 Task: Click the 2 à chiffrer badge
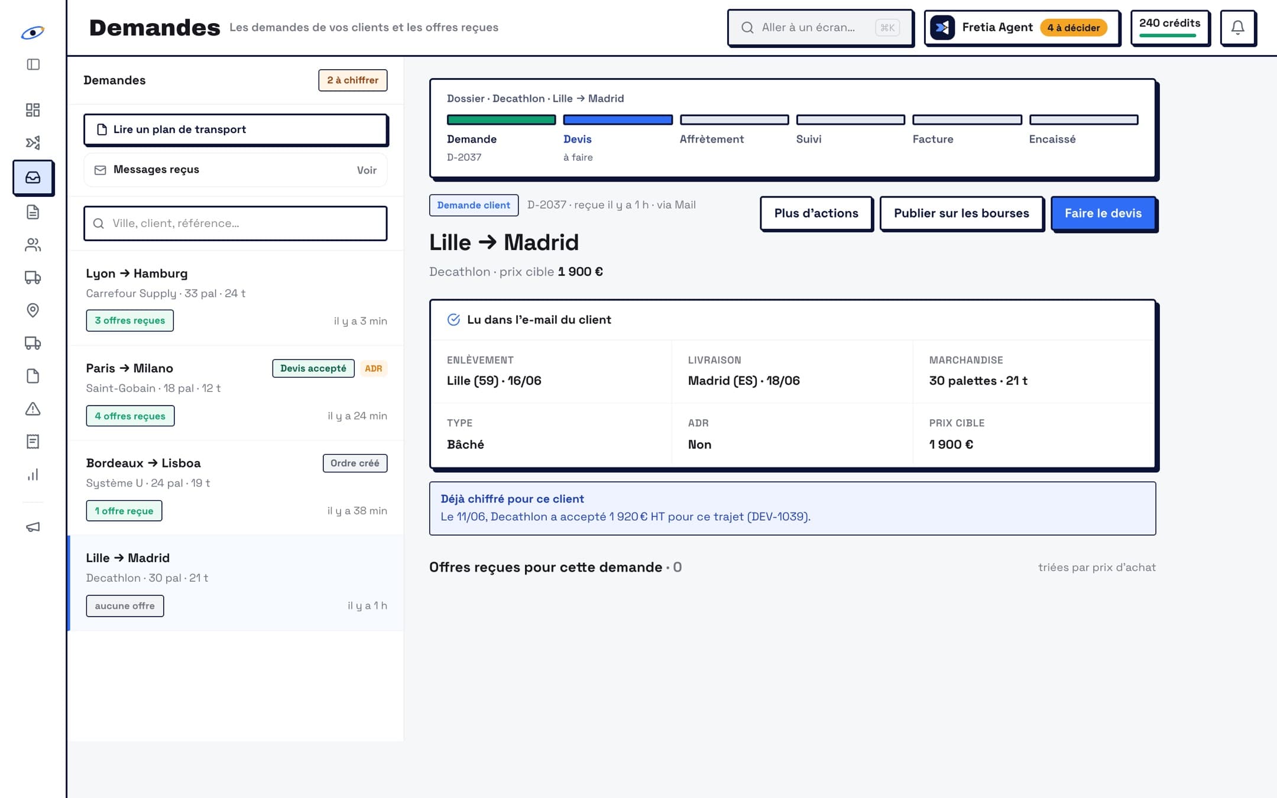pos(353,80)
